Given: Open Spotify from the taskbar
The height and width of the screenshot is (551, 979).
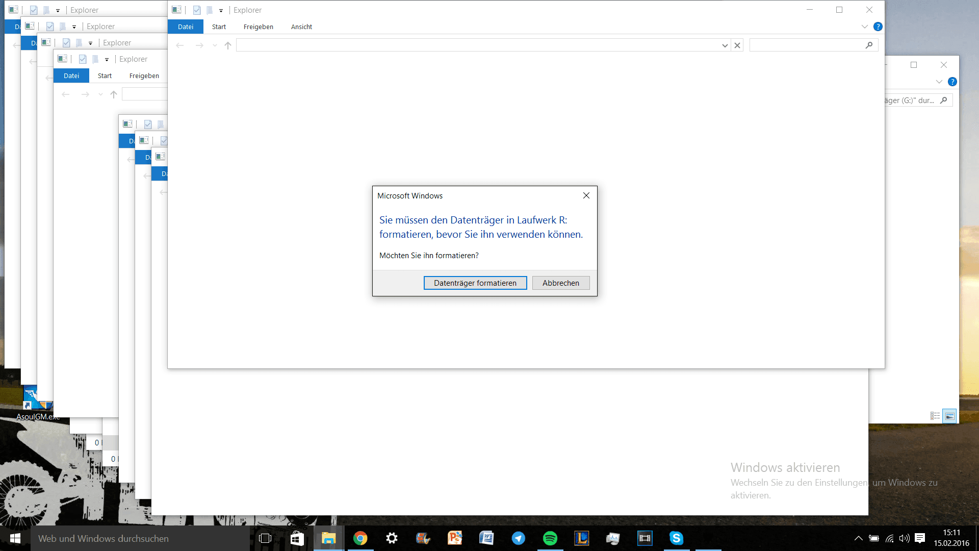Looking at the screenshot, I should click(x=550, y=538).
